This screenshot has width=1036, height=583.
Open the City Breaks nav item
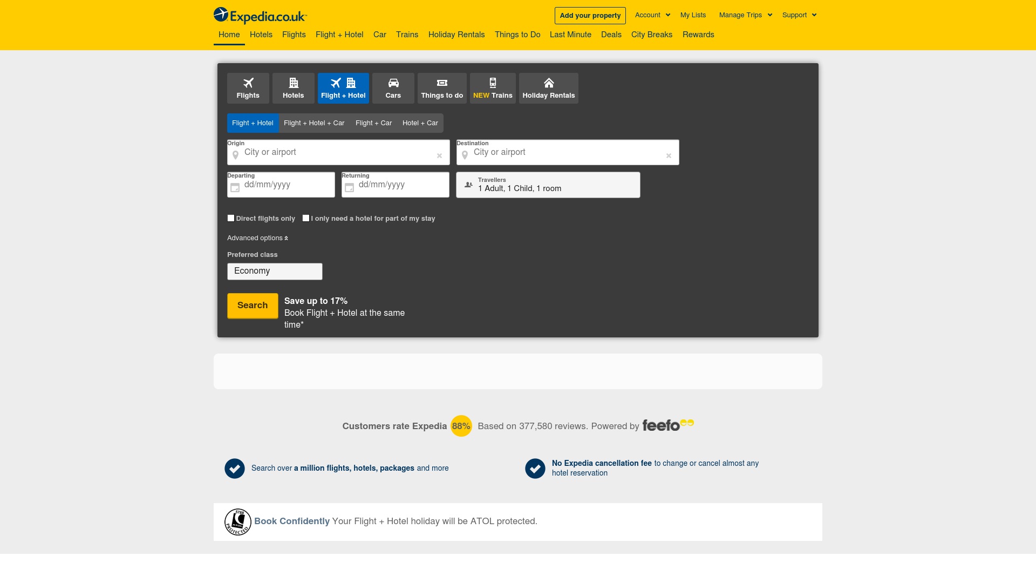point(652,35)
